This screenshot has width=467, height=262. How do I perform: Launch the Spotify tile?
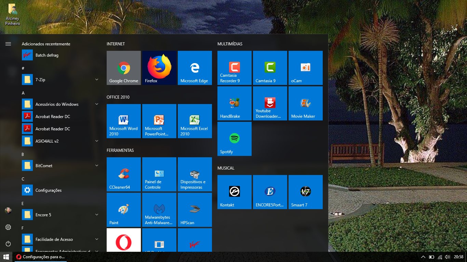235,139
